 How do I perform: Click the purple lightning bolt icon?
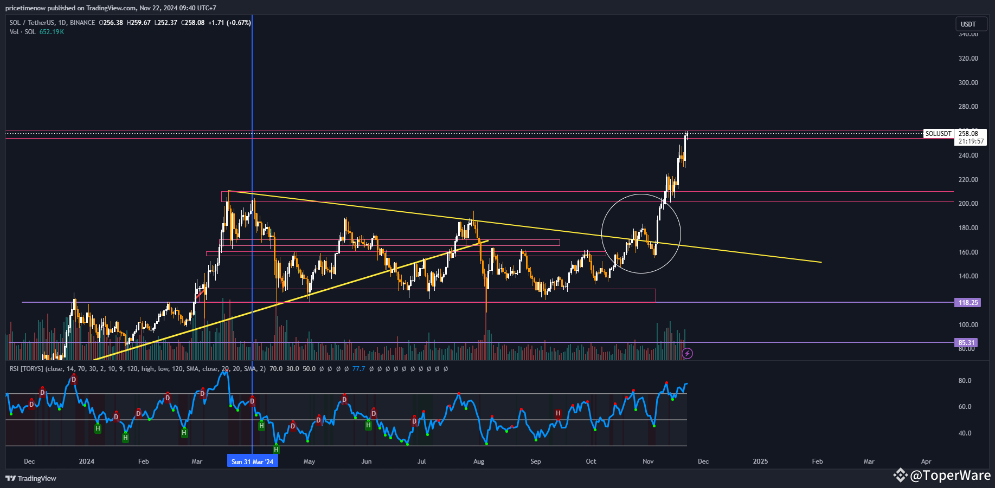(x=687, y=354)
